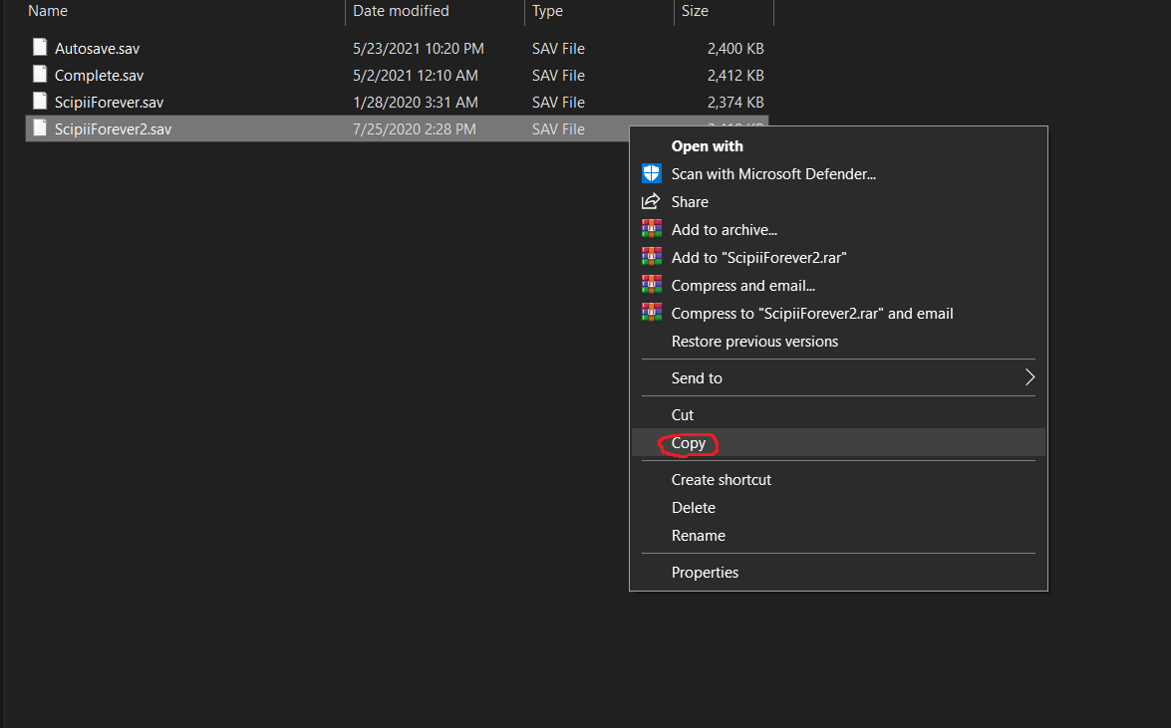Click Restore previous versions option
Screen dimensions: 1171x728
point(754,342)
